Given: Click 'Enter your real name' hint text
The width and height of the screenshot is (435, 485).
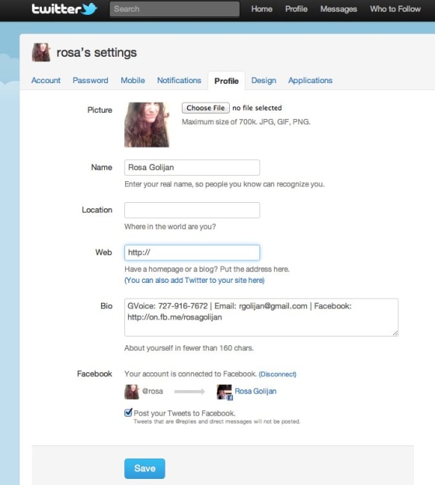Looking at the screenshot, I should click(x=224, y=184).
